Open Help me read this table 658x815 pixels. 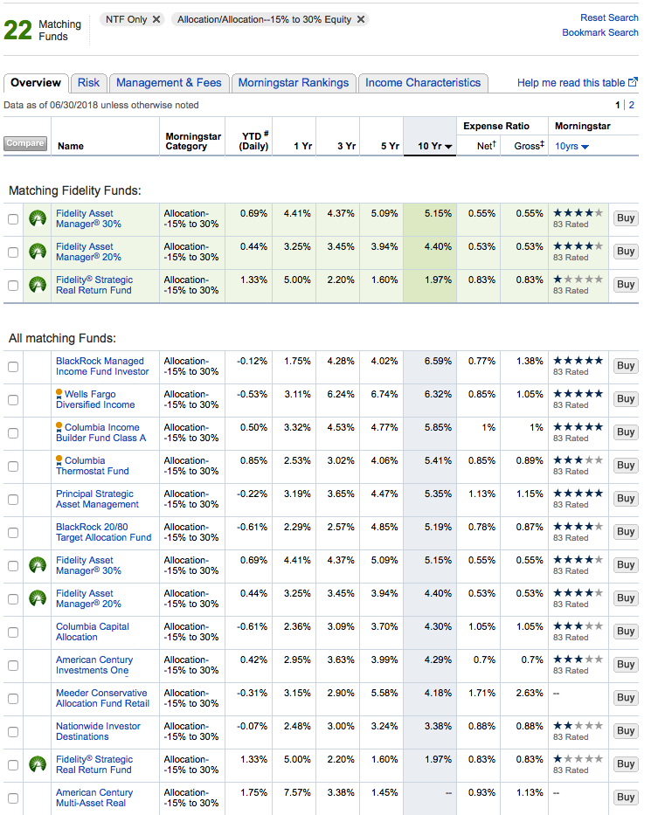pos(571,83)
